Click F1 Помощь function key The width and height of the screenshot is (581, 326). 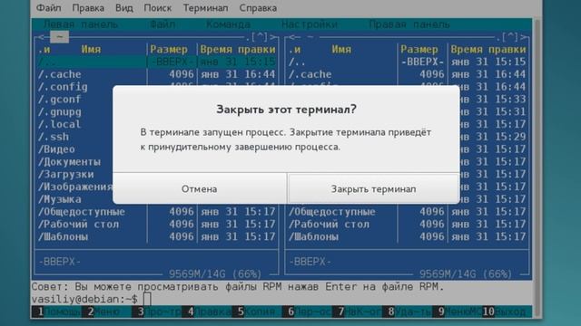(x=56, y=312)
